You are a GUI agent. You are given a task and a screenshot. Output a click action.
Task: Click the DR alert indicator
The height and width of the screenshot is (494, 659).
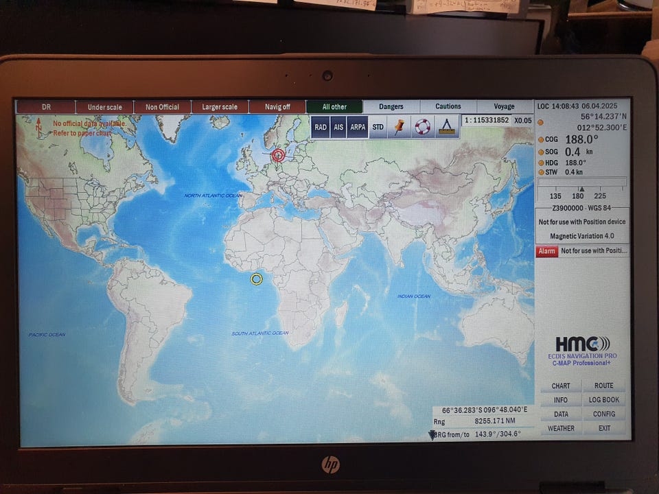(x=46, y=107)
